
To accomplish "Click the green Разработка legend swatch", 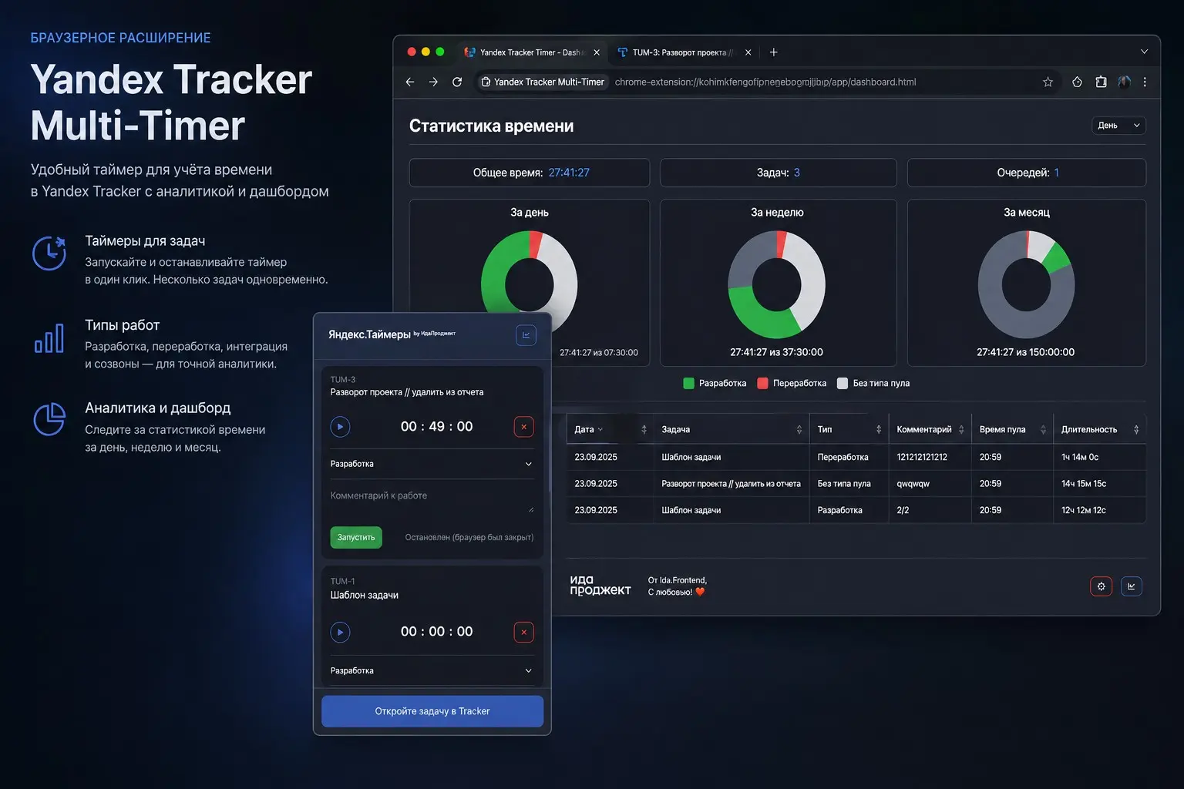I will coord(688,383).
